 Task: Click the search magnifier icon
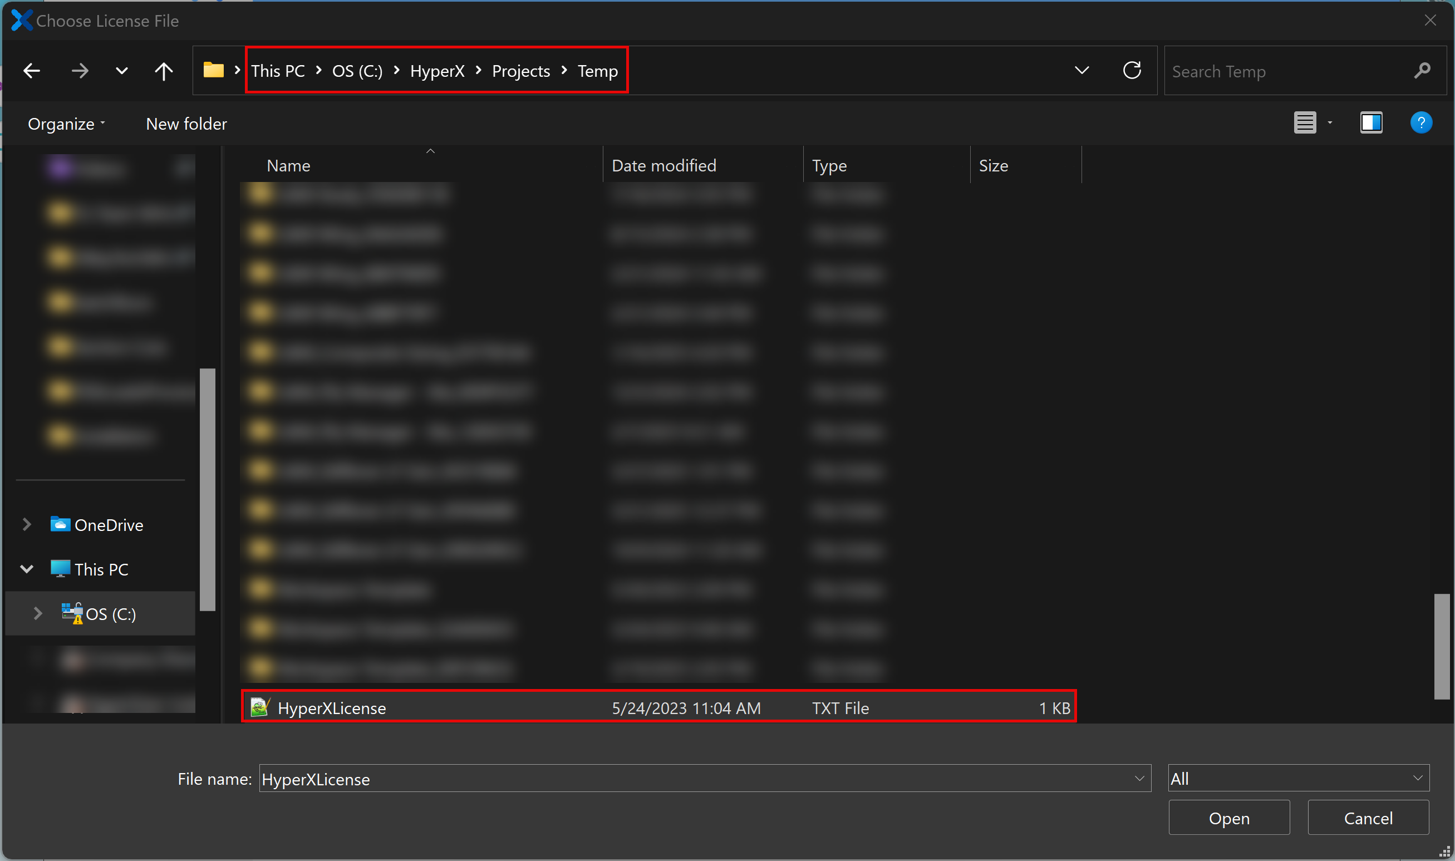click(1422, 71)
